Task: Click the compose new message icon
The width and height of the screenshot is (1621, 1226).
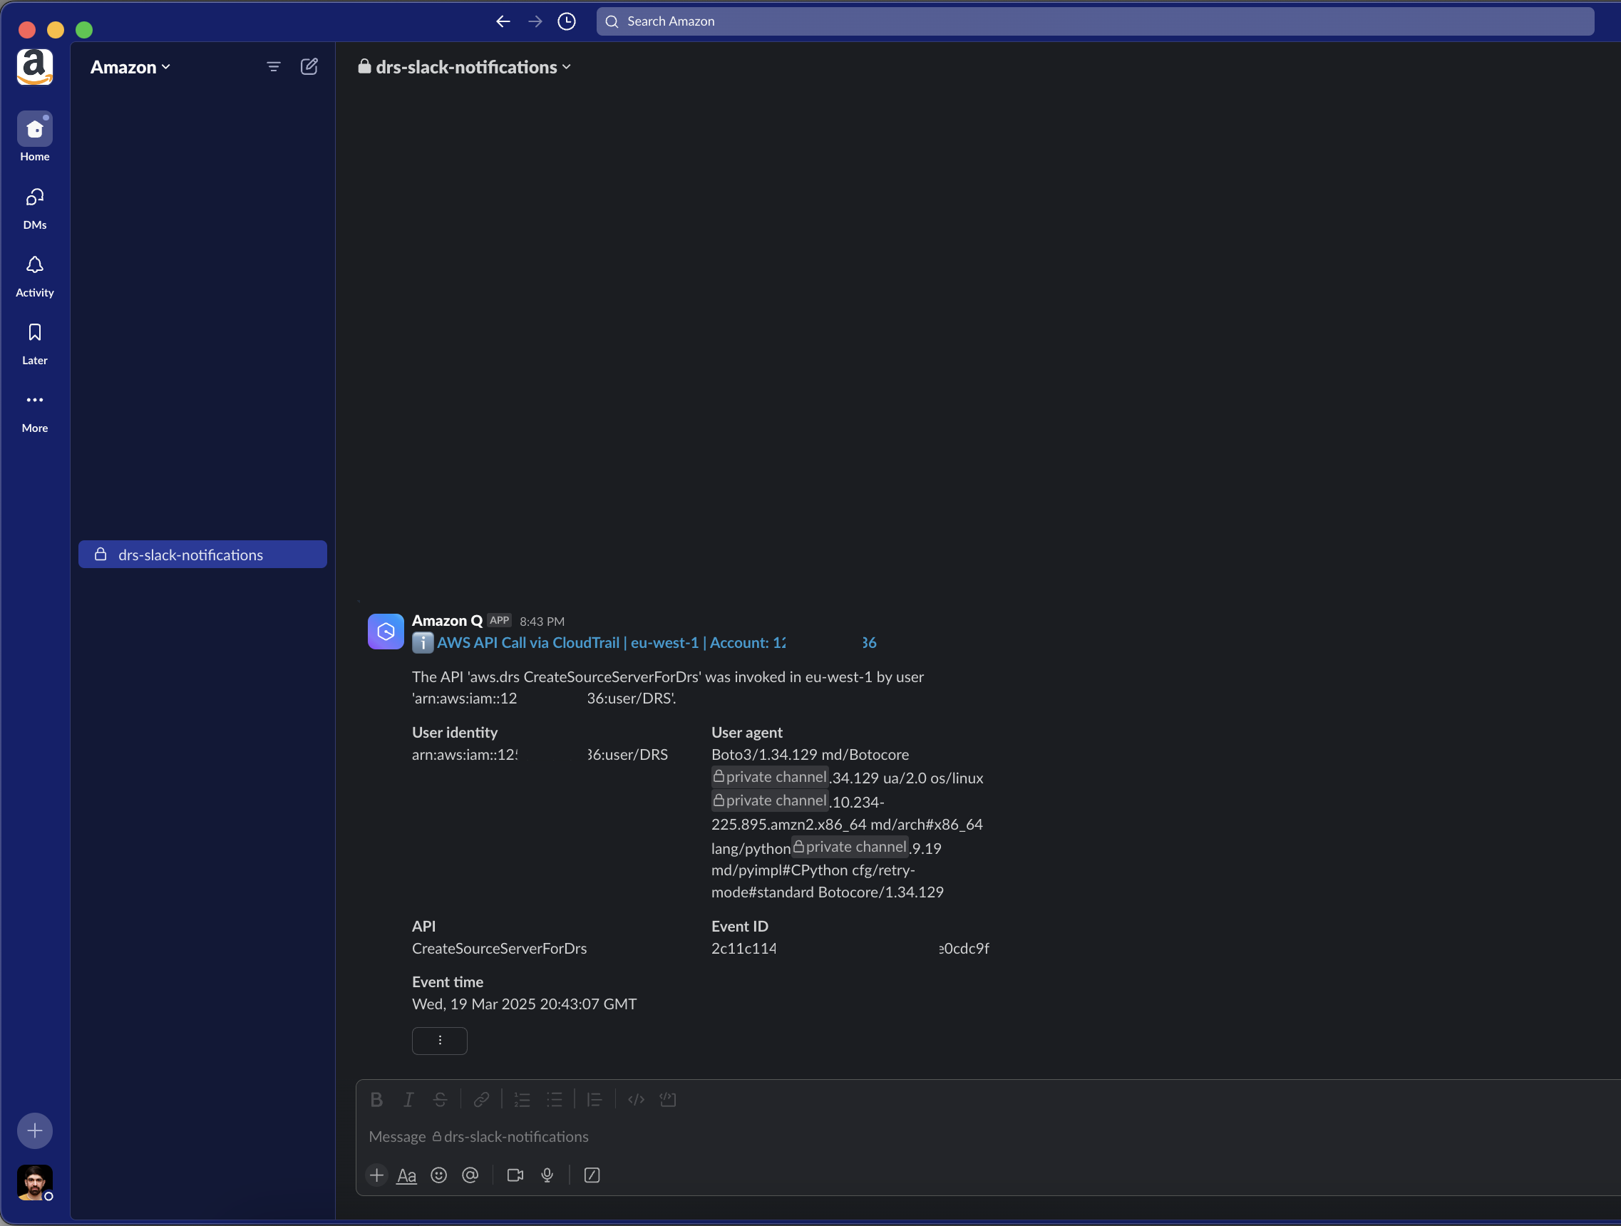Action: pyautogui.click(x=309, y=67)
